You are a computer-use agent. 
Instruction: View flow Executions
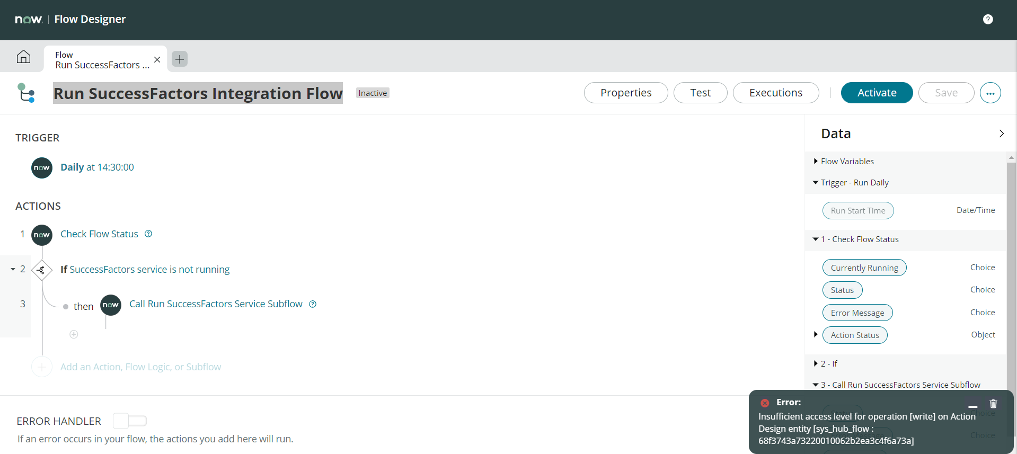point(776,93)
